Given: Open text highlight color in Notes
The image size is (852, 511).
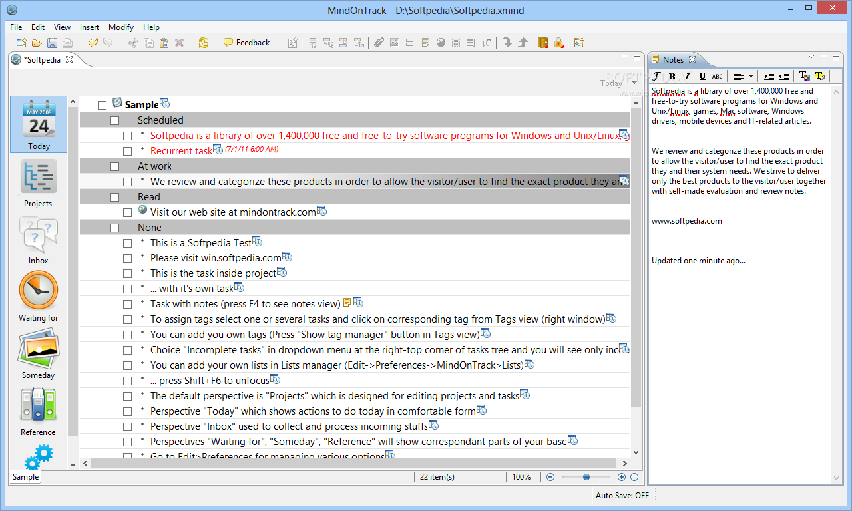Looking at the screenshot, I should click(x=820, y=76).
